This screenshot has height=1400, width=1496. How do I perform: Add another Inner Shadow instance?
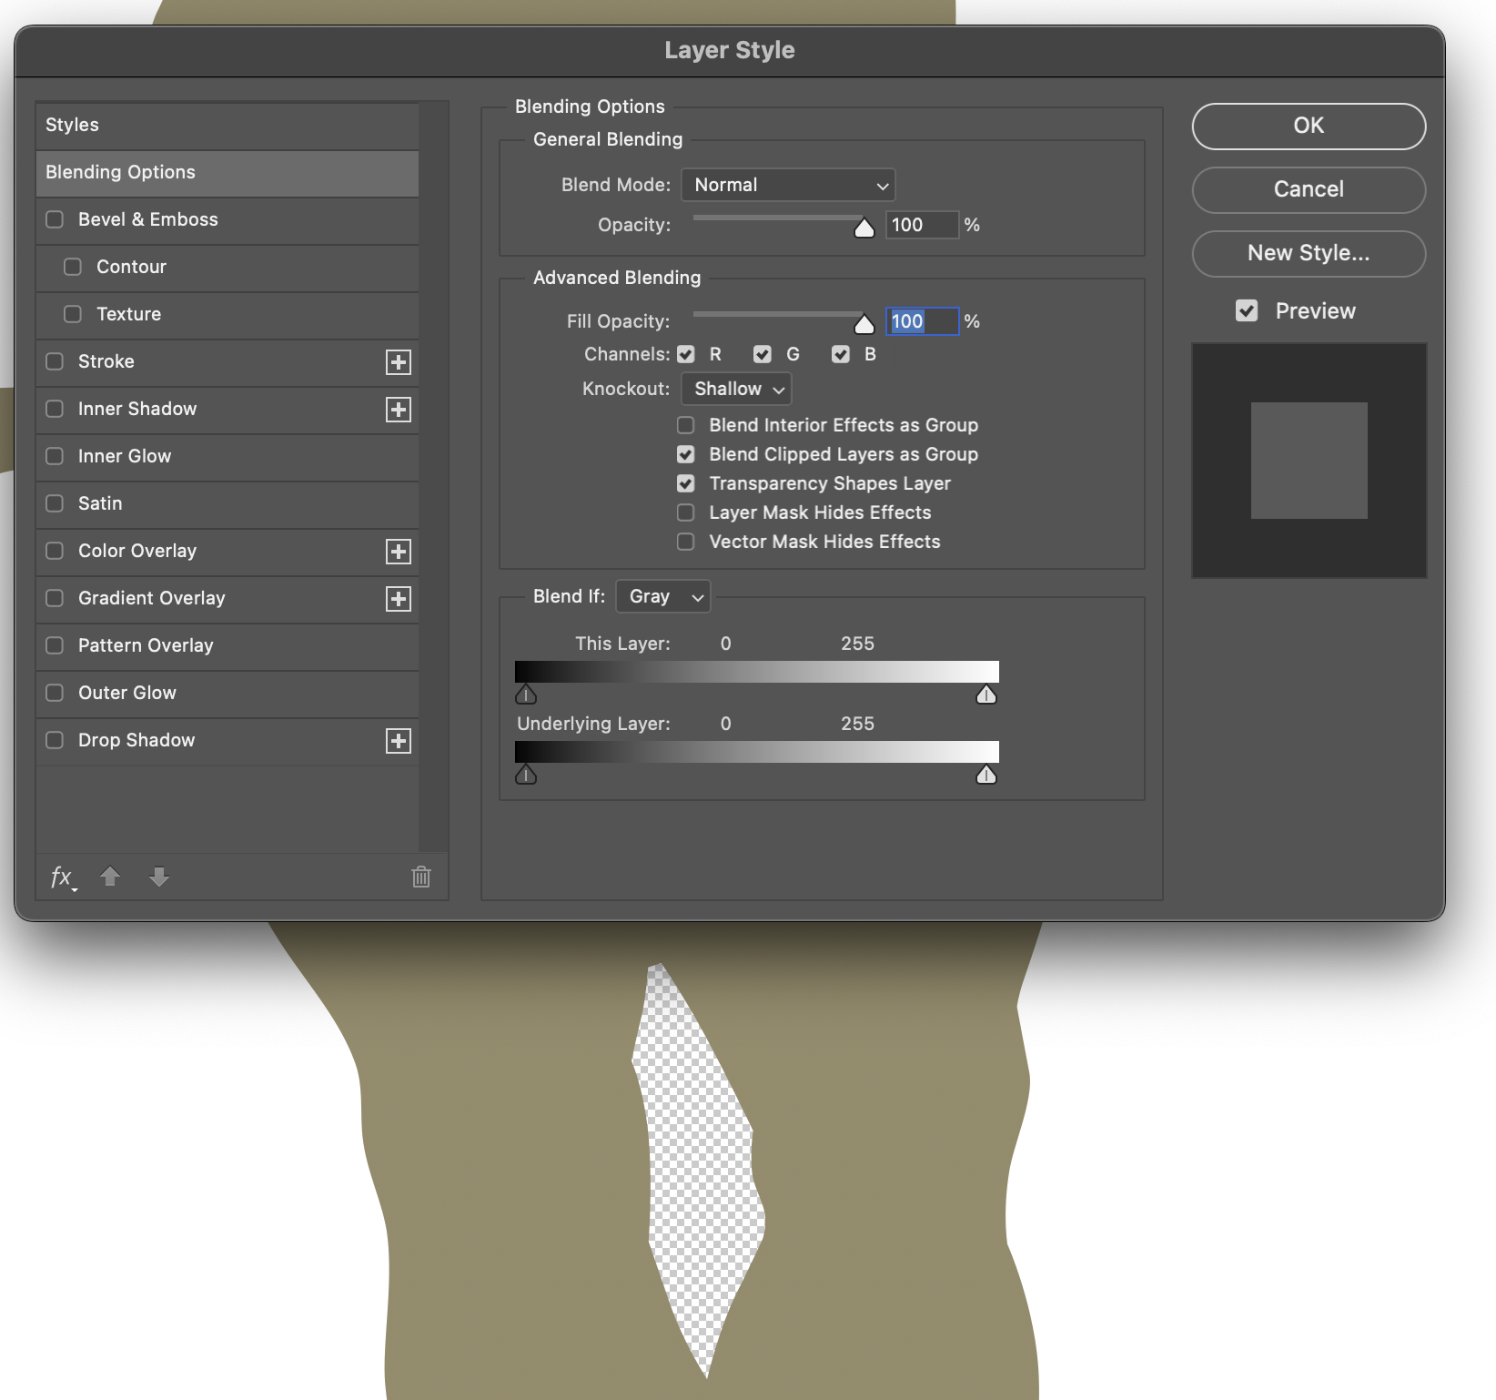399,410
